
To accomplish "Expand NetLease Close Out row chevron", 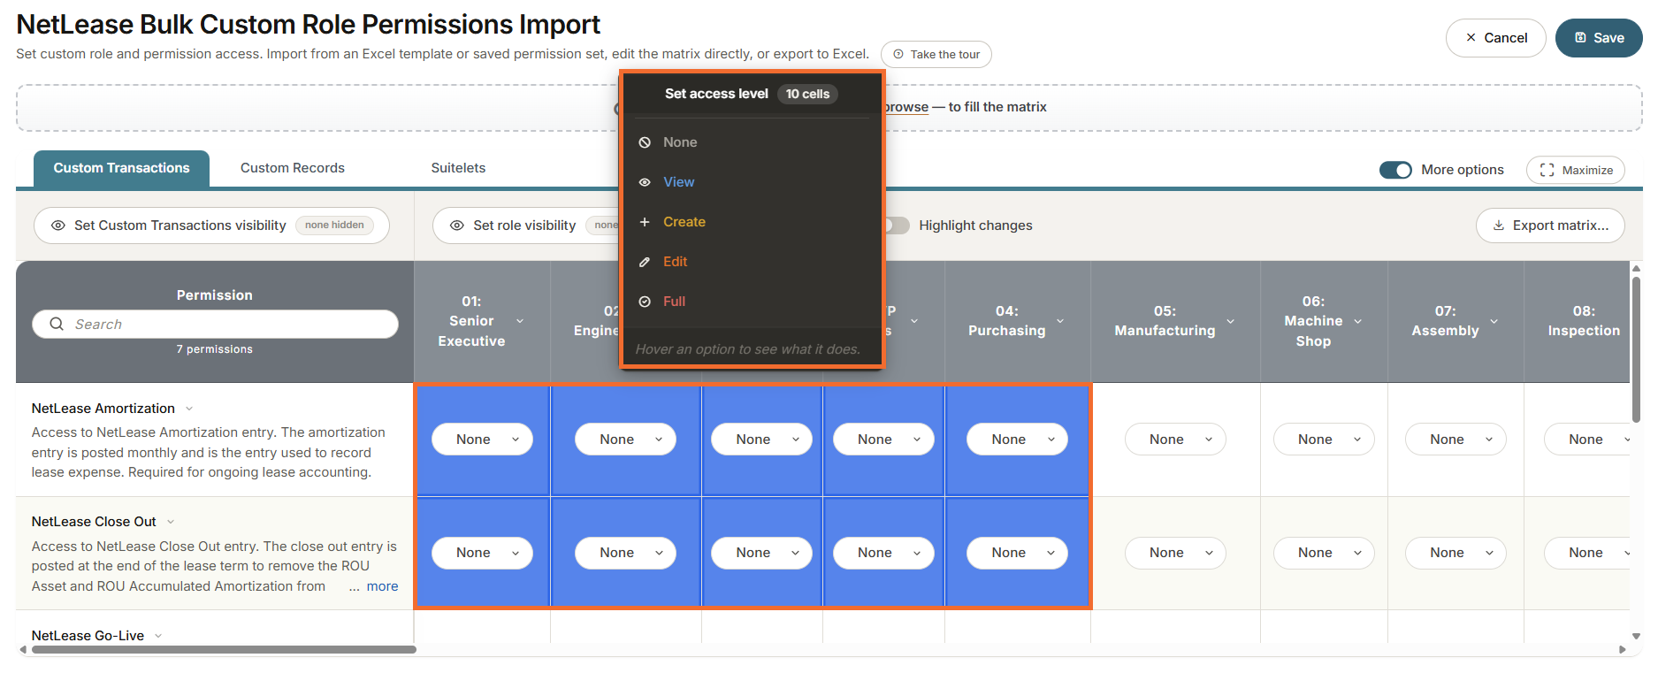I will click(171, 522).
